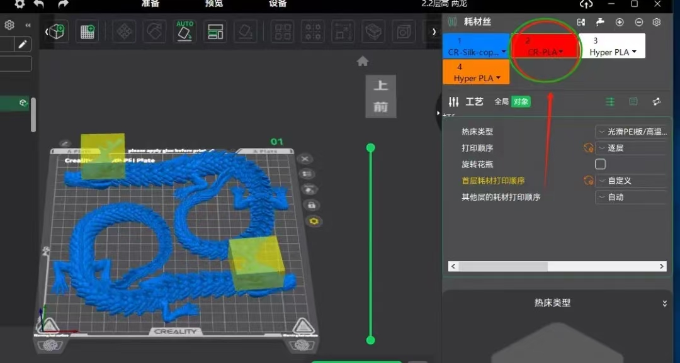The image size is (680, 363).
Task: Add a filament with plus icon
Action: pyautogui.click(x=620, y=22)
